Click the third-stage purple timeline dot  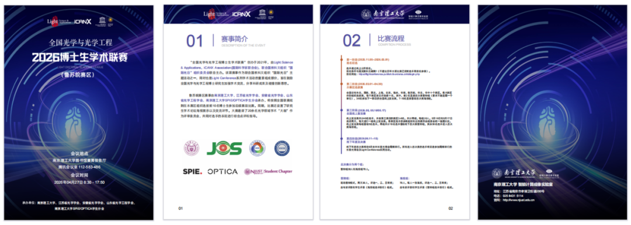(x=341, y=110)
